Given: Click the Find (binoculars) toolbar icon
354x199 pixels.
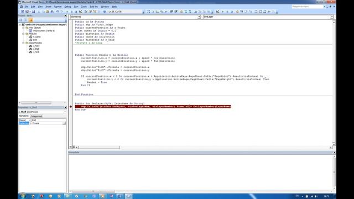Looking at the screenshot, I should (52, 12).
